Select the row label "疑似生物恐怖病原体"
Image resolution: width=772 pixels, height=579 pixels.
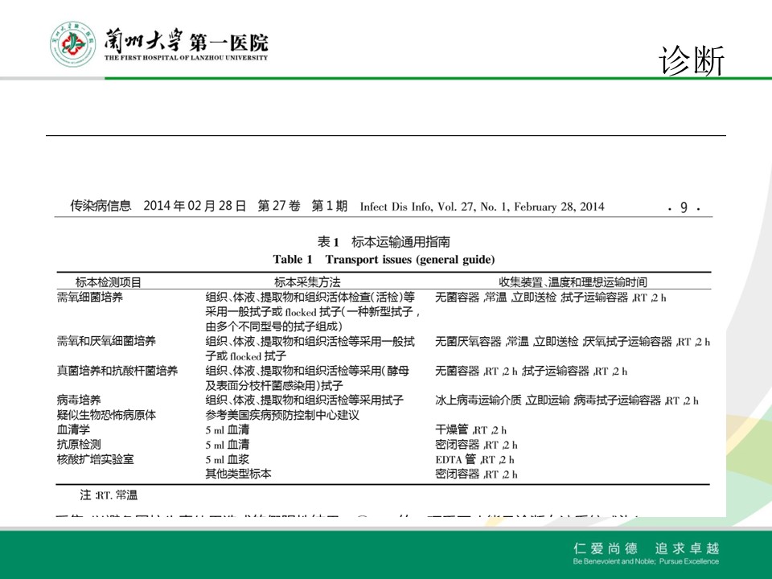tap(106, 415)
